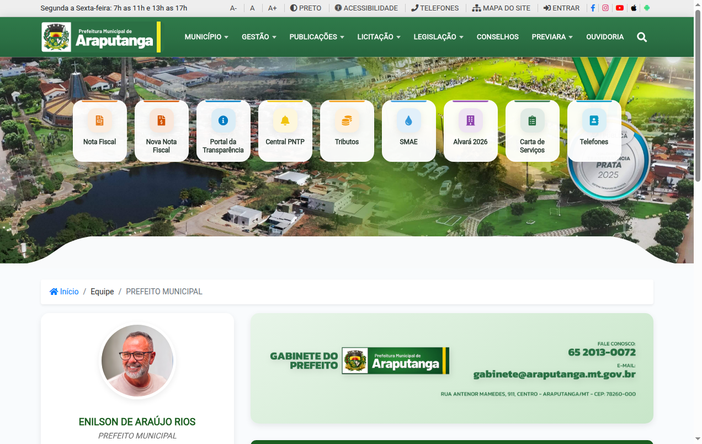702x444 pixels.
Task: Click the opening hours text
Action: 114,8
